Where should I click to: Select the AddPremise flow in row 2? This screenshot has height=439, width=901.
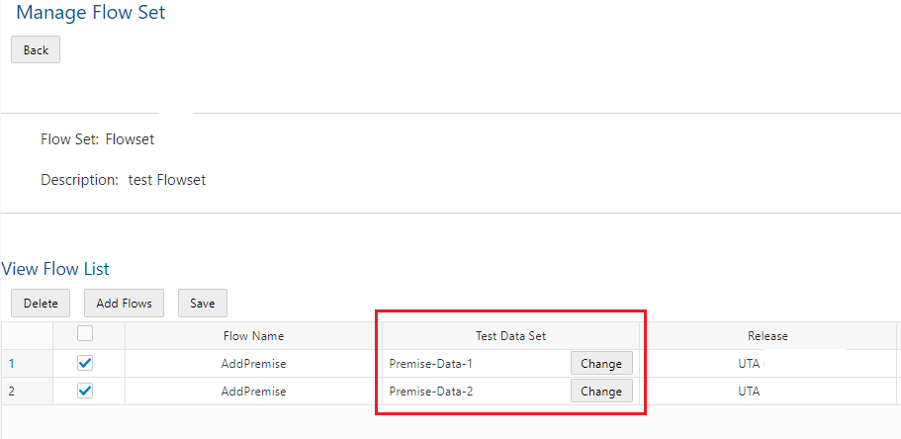253,392
